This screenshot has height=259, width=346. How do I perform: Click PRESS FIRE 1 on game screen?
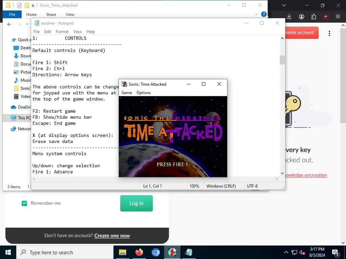(x=172, y=165)
